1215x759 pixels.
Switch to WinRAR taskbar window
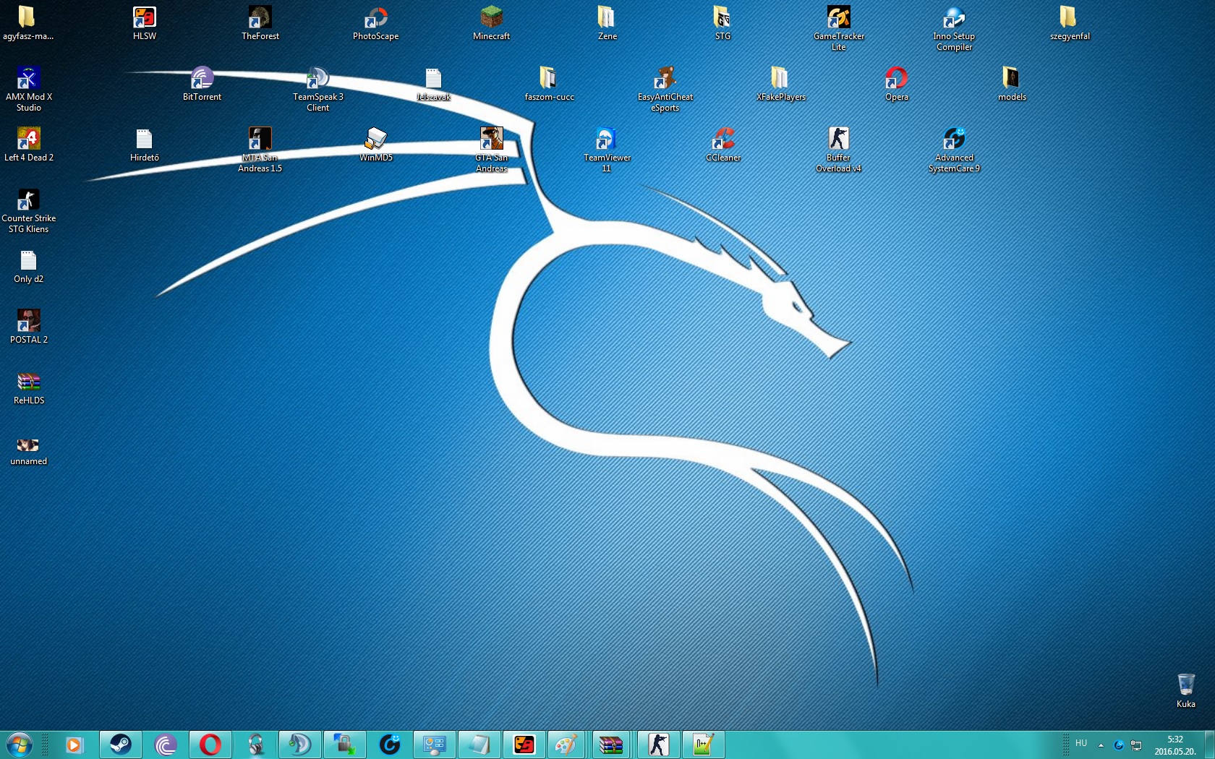[x=611, y=745]
